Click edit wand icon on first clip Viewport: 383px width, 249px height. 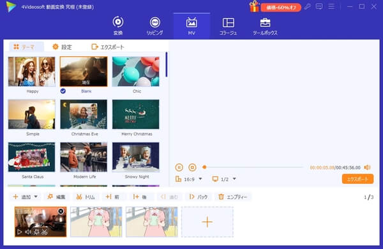click(x=36, y=232)
